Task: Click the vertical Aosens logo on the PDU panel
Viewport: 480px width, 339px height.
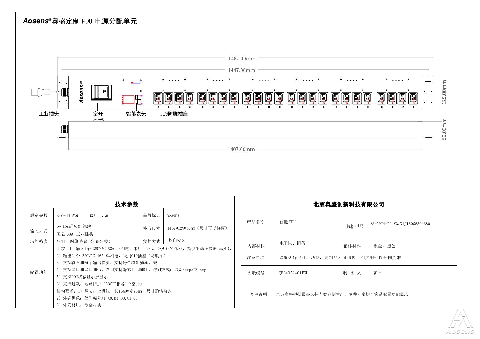Action: pos(82,92)
